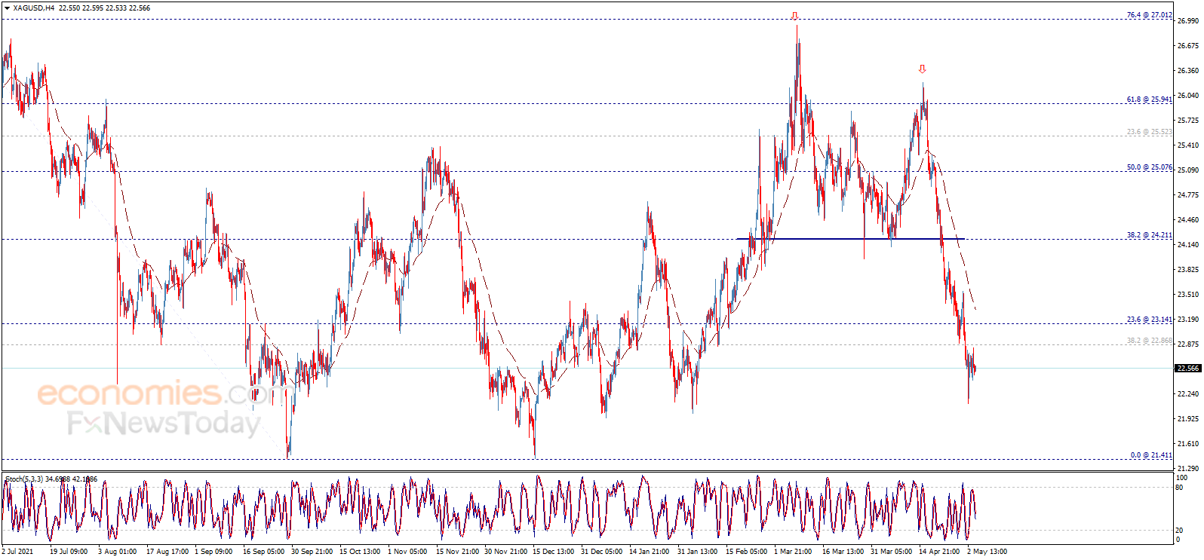The height and width of the screenshot is (560, 1204).
Task: Click the current price tag 22.566
Action: (1187, 369)
